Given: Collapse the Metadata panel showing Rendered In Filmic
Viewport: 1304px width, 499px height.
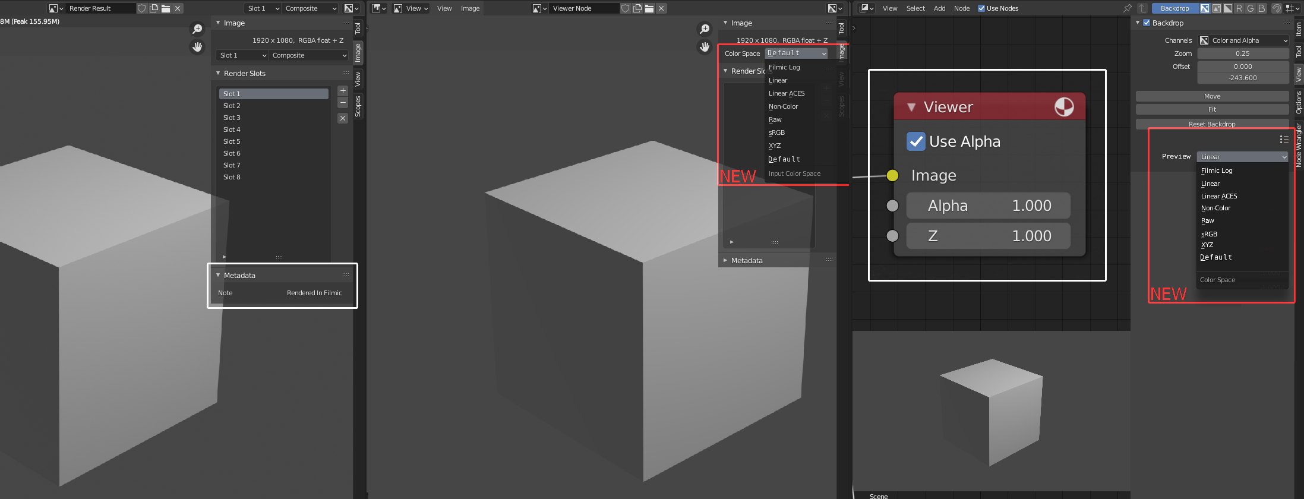Looking at the screenshot, I should click(218, 275).
